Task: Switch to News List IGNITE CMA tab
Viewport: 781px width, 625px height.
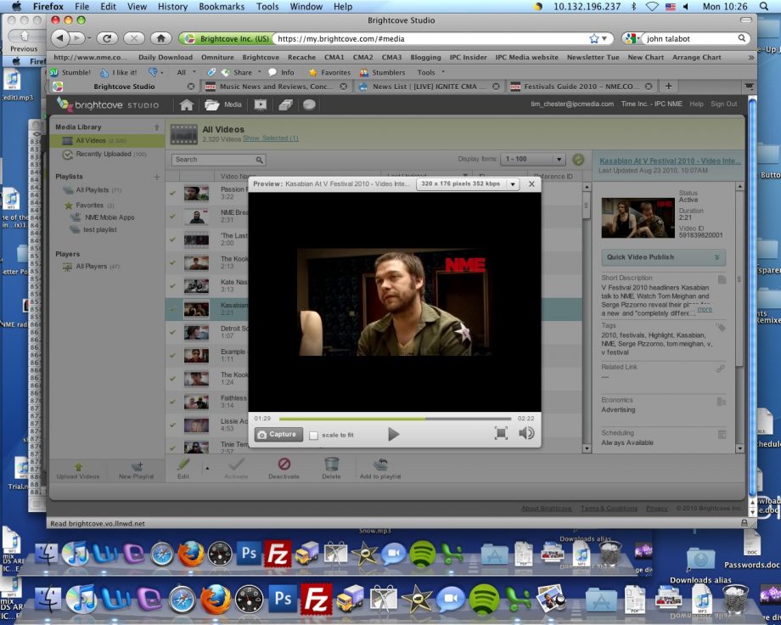Action: tap(429, 87)
